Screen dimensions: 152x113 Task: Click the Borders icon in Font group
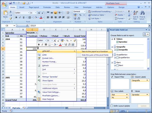click(30, 17)
